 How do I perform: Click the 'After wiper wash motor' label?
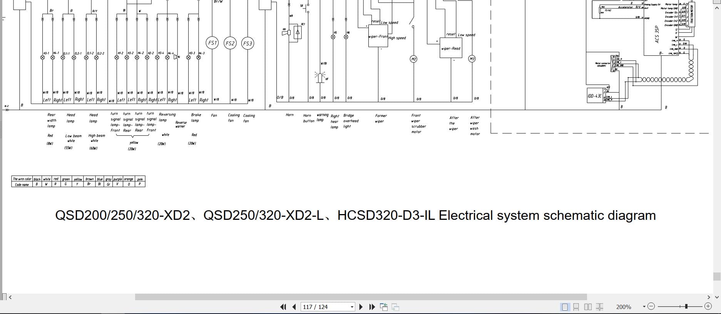(475, 126)
